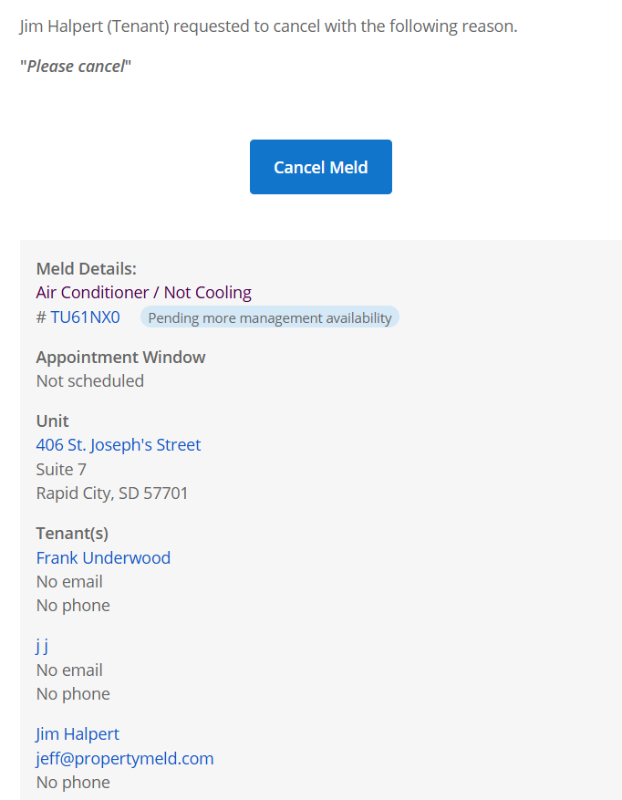
Task: Open the Air Conditioner / Not Cooling meld link
Action: [143, 293]
